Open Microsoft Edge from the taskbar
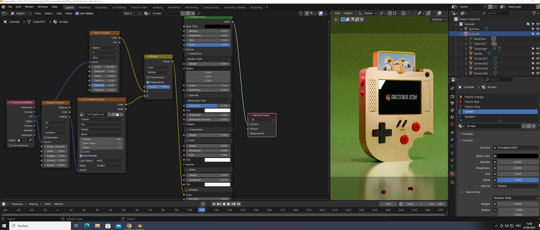This screenshot has height=230, width=540. click(x=87, y=226)
